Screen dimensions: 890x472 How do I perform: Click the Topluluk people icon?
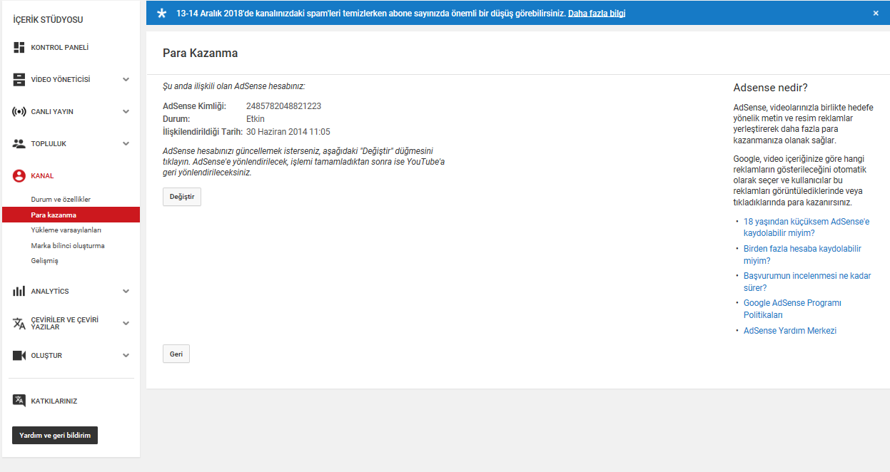pos(19,144)
